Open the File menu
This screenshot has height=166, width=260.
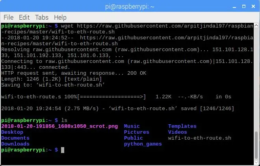click(8, 17)
